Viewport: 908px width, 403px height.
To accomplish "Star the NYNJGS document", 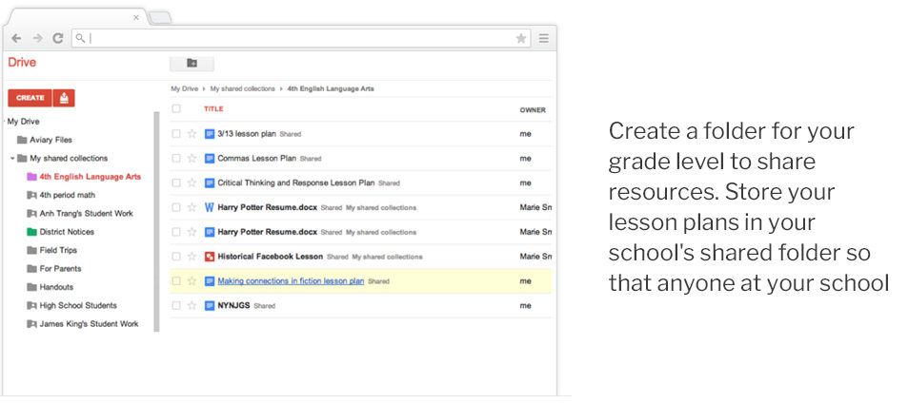I will coord(192,305).
